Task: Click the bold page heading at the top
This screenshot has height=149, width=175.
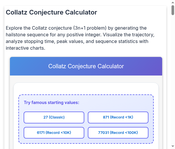Action: 51,12
